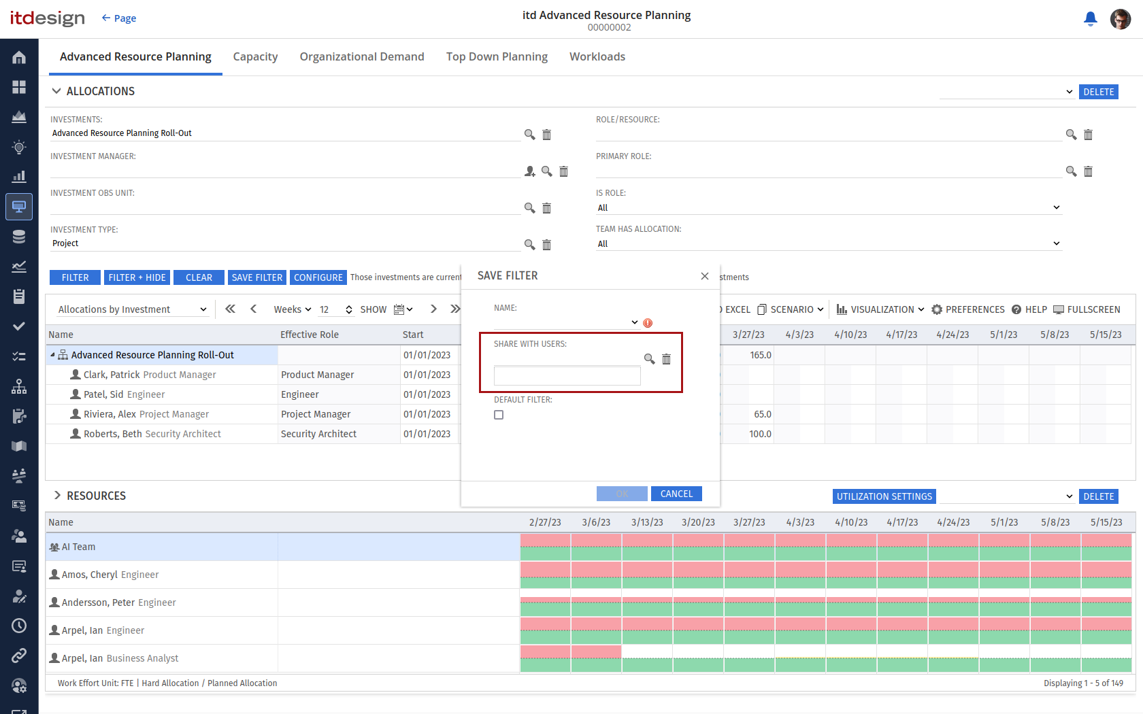Clear Share With Users using trash icon

pyautogui.click(x=666, y=359)
